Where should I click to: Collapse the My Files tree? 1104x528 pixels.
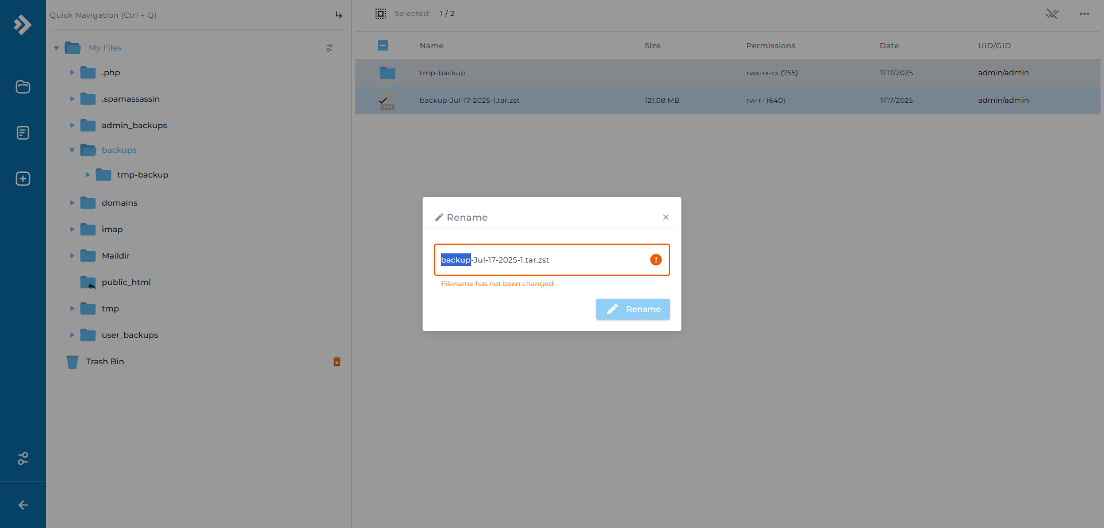coord(56,48)
